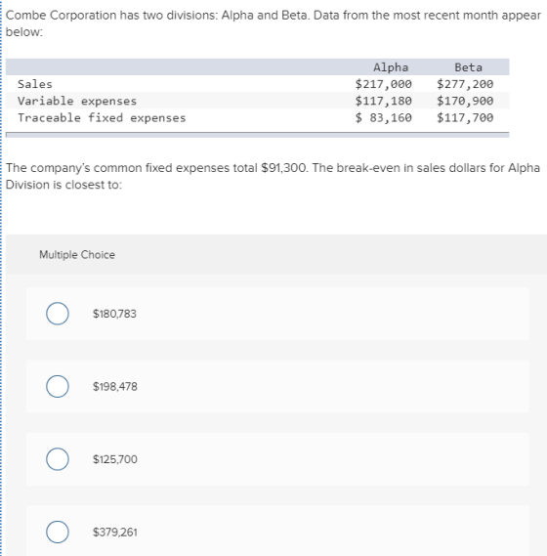Click the horizontal bar beneath the data table
Image resolution: width=547 pixels, height=556 pixels.
click(257, 135)
